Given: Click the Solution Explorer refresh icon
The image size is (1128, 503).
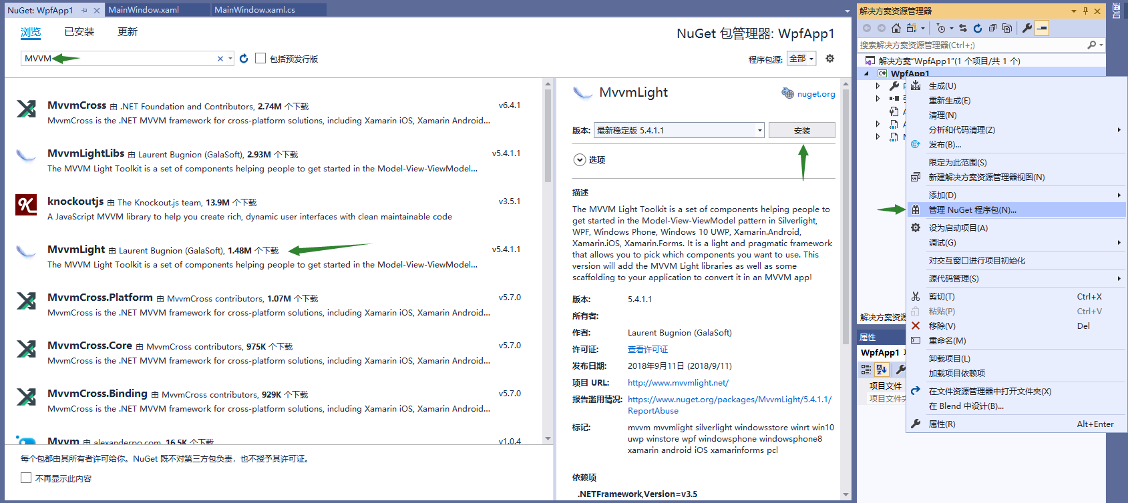Looking at the screenshot, I should pyautogui.click(x=978, y=28).
